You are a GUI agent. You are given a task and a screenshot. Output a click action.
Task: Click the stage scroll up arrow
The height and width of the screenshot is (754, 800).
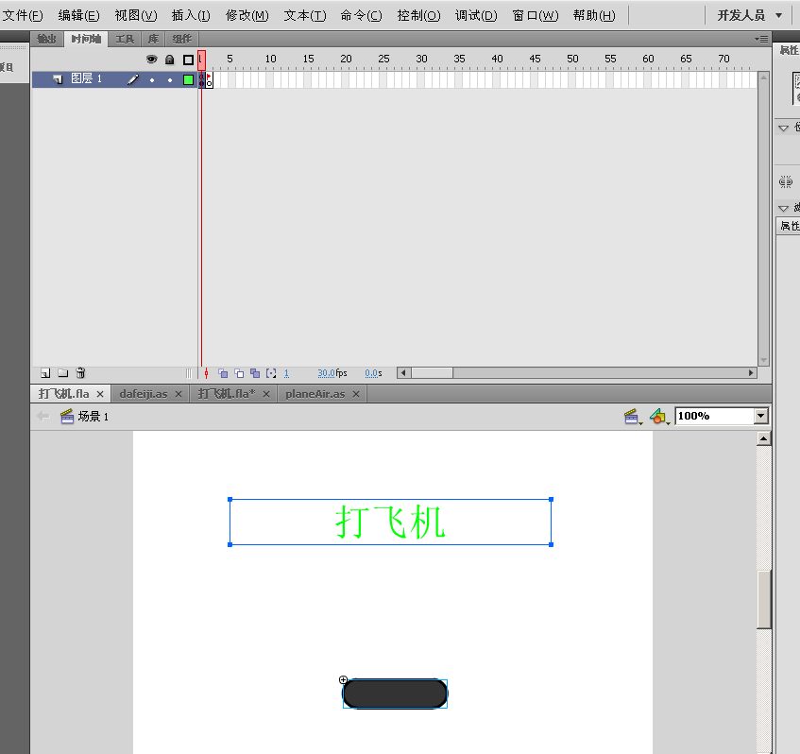point(763,438)
